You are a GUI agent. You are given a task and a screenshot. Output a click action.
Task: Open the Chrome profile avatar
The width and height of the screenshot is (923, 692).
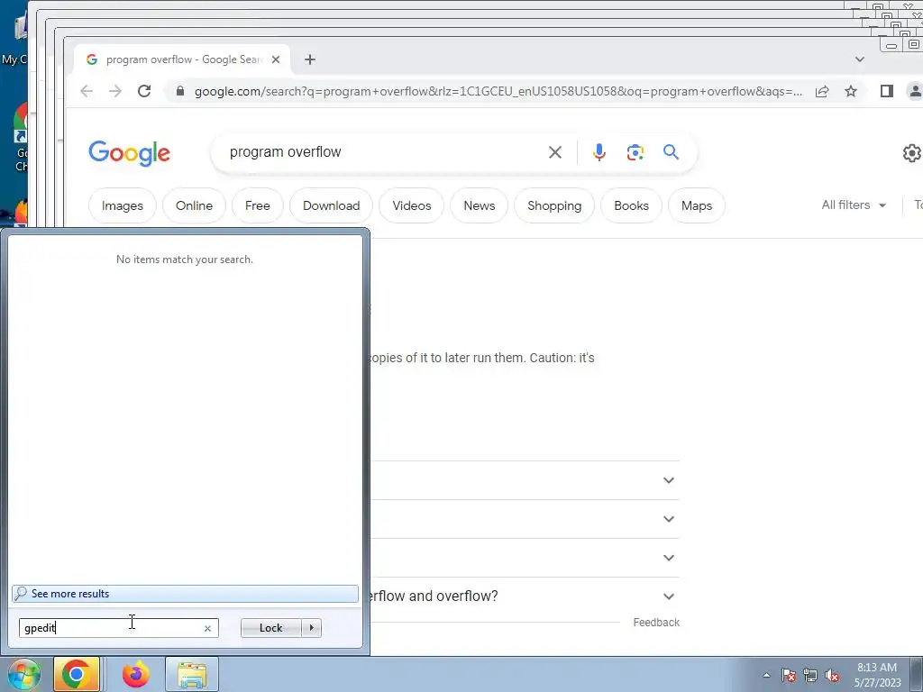[x=916, y=91]
